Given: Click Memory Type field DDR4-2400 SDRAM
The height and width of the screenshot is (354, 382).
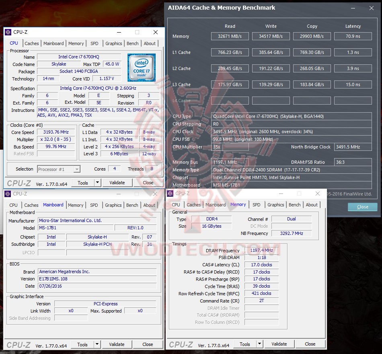Looking at the screenshot, I should pyautogui.click(x=292, y=170).
